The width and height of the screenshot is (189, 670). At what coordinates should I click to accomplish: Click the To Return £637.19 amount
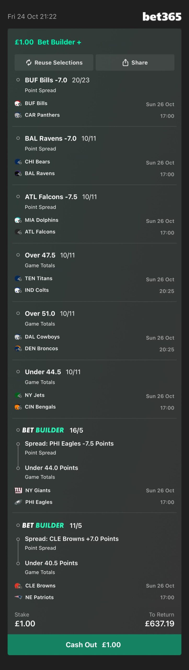click(x=159, y=624)
